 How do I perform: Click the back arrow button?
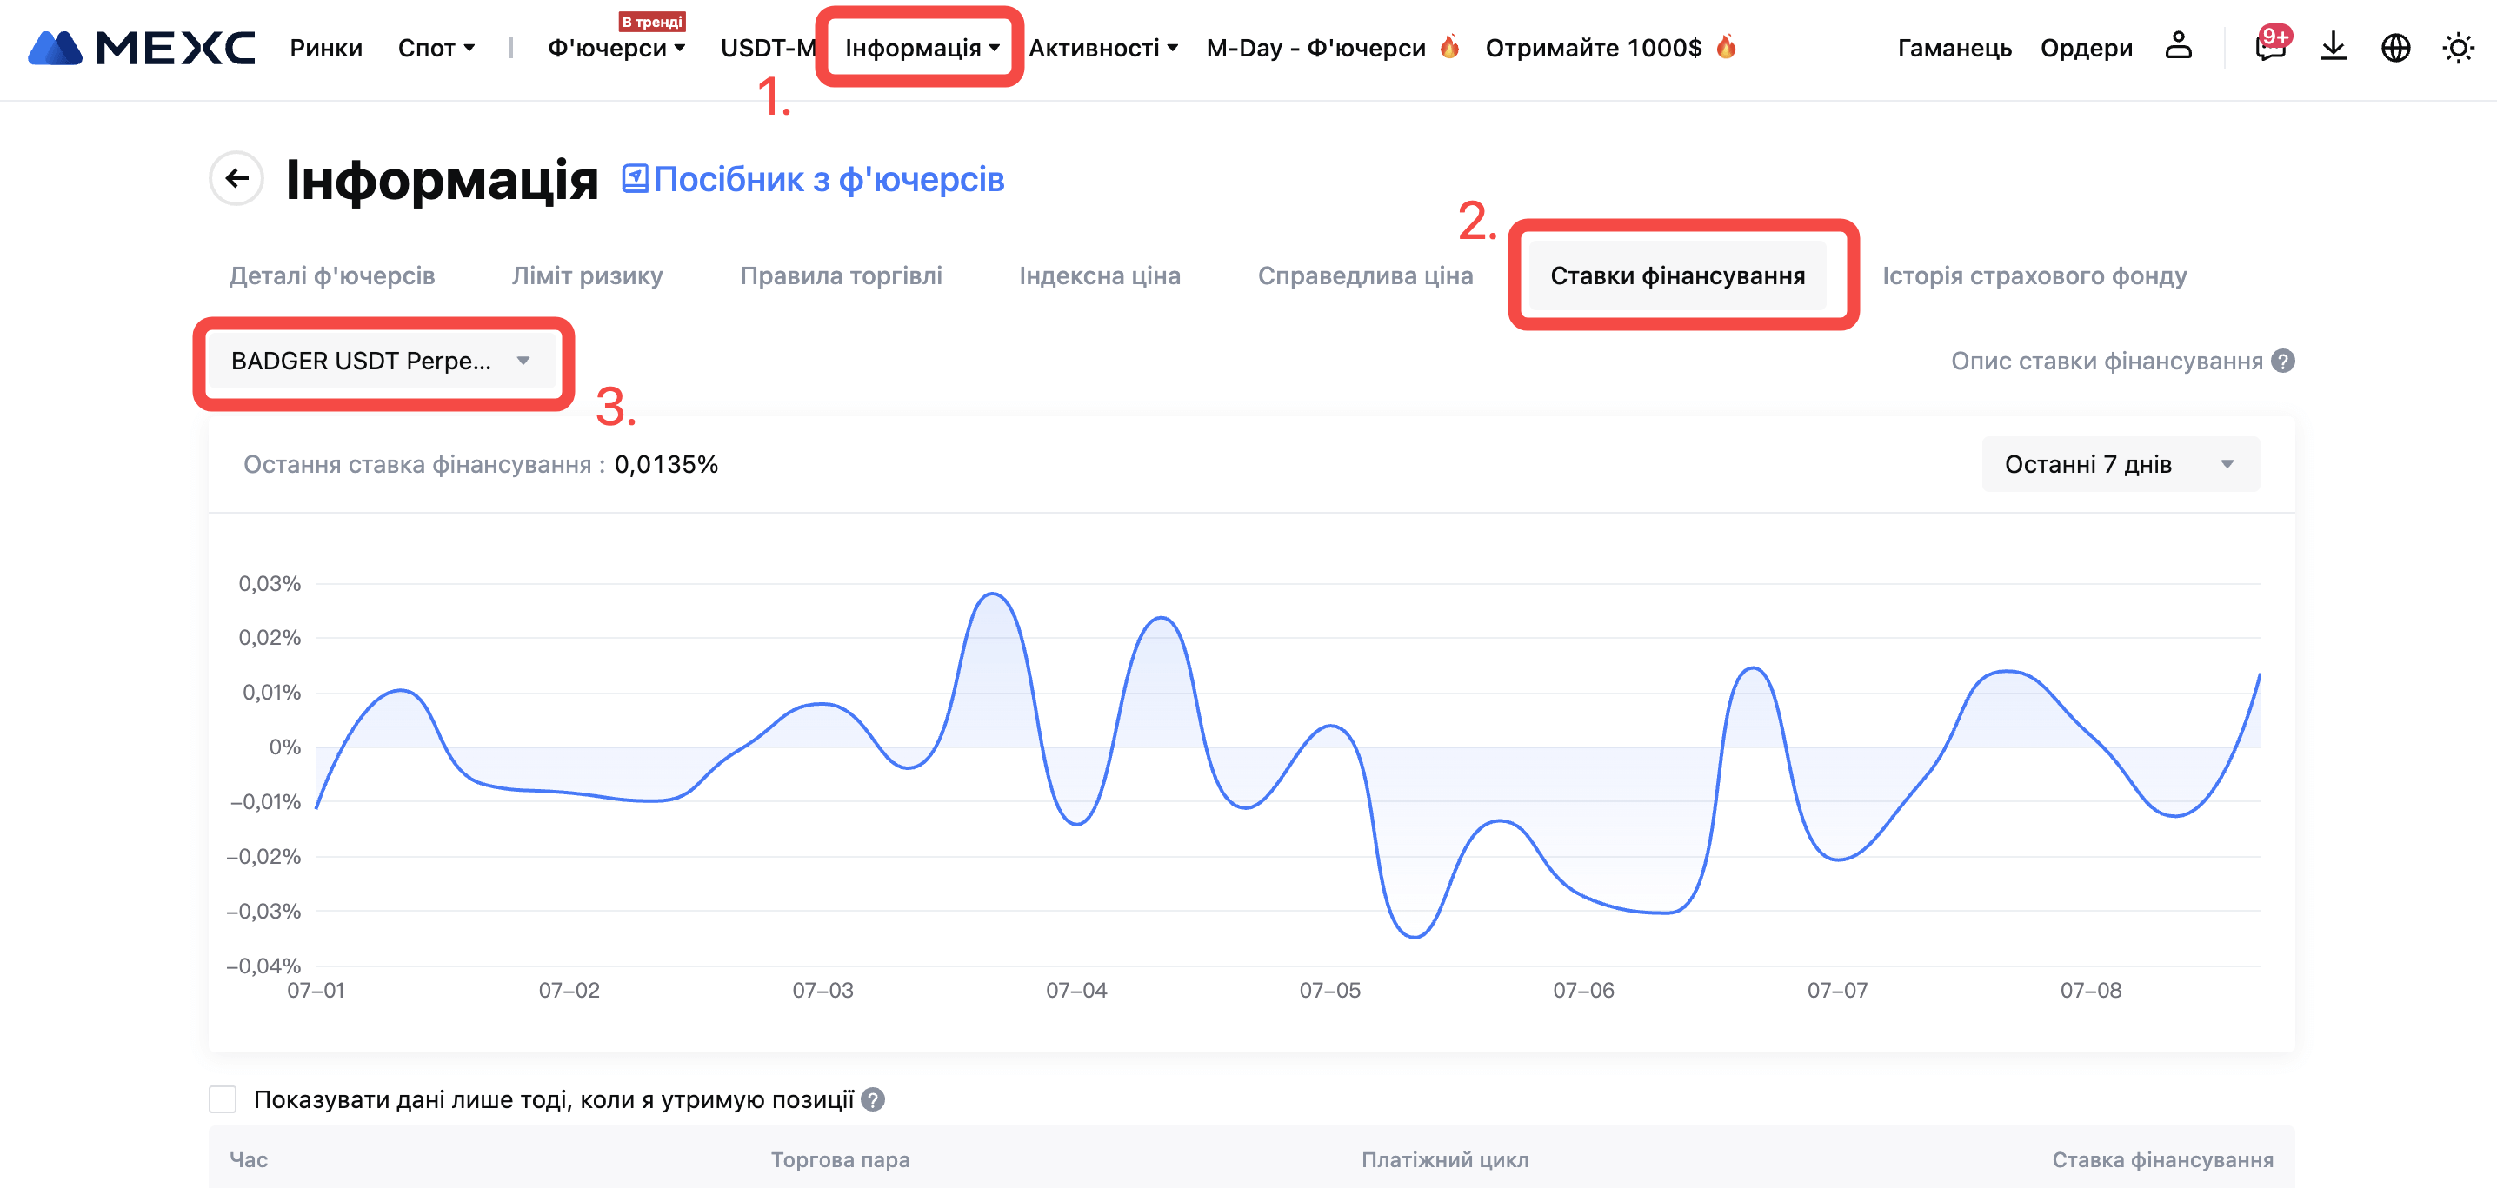(236, 178)
